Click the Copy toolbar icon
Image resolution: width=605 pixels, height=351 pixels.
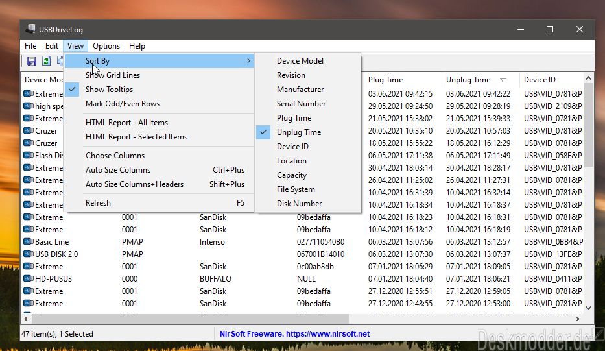tap(60, 61)
